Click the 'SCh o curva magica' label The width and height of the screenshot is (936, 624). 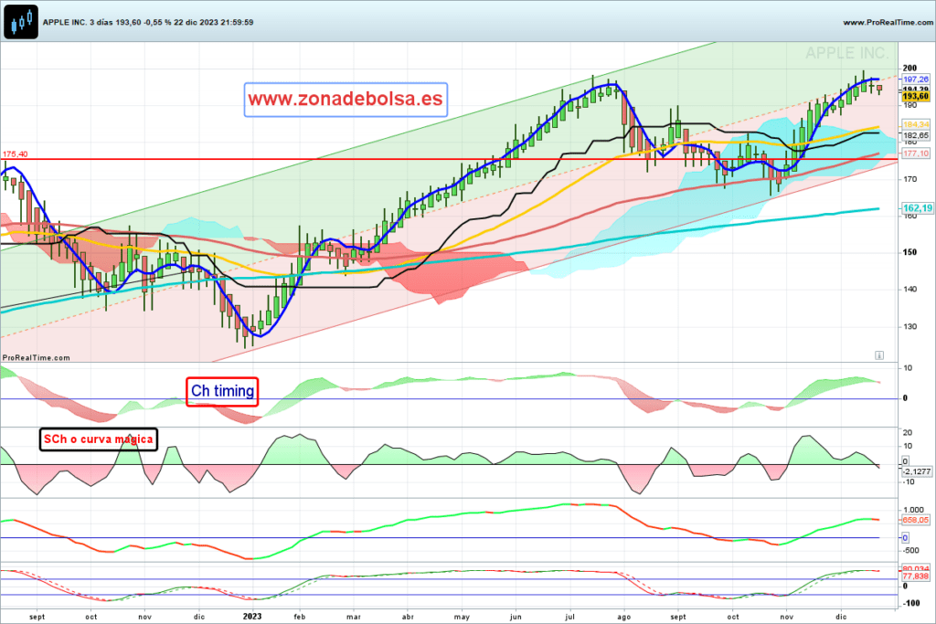point(99,439)
